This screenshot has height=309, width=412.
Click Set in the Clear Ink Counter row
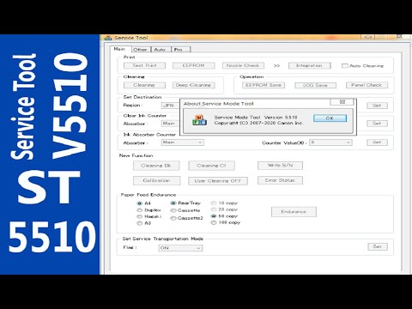(378, 124)
